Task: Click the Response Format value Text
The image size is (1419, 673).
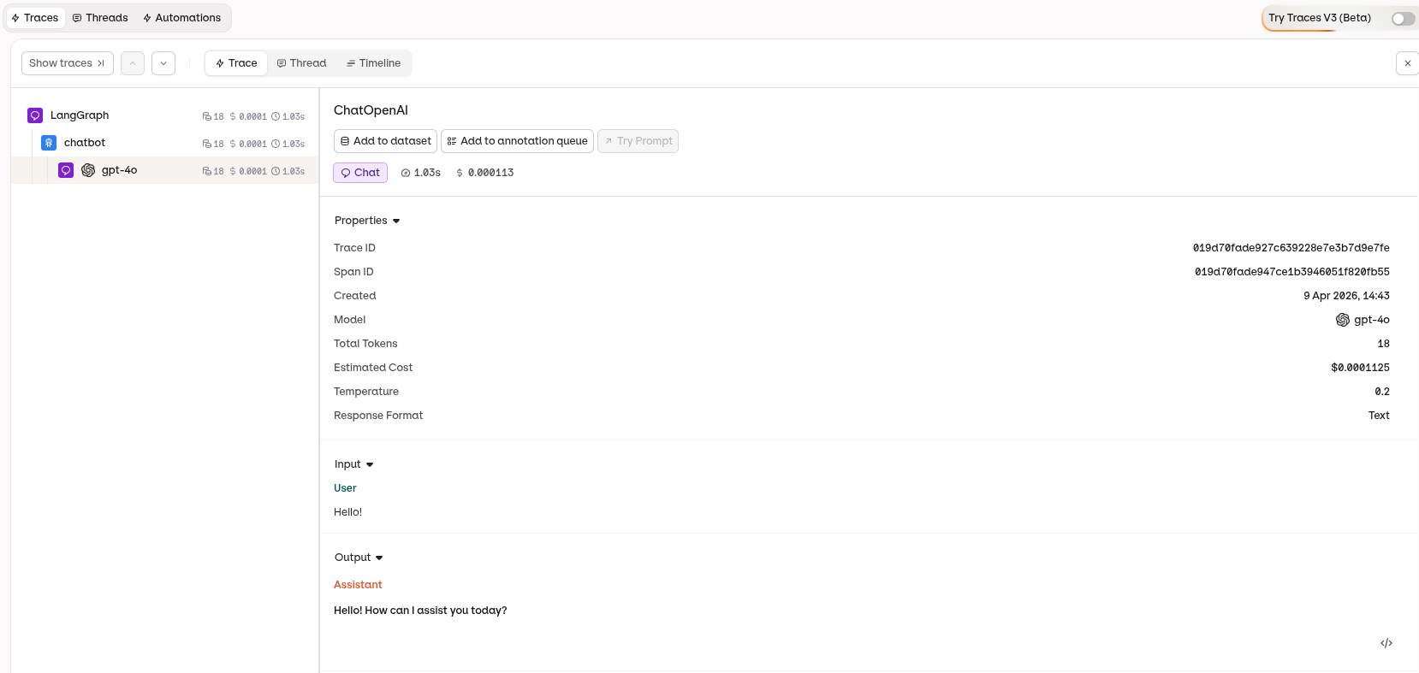Action: tap(1379, 416)
